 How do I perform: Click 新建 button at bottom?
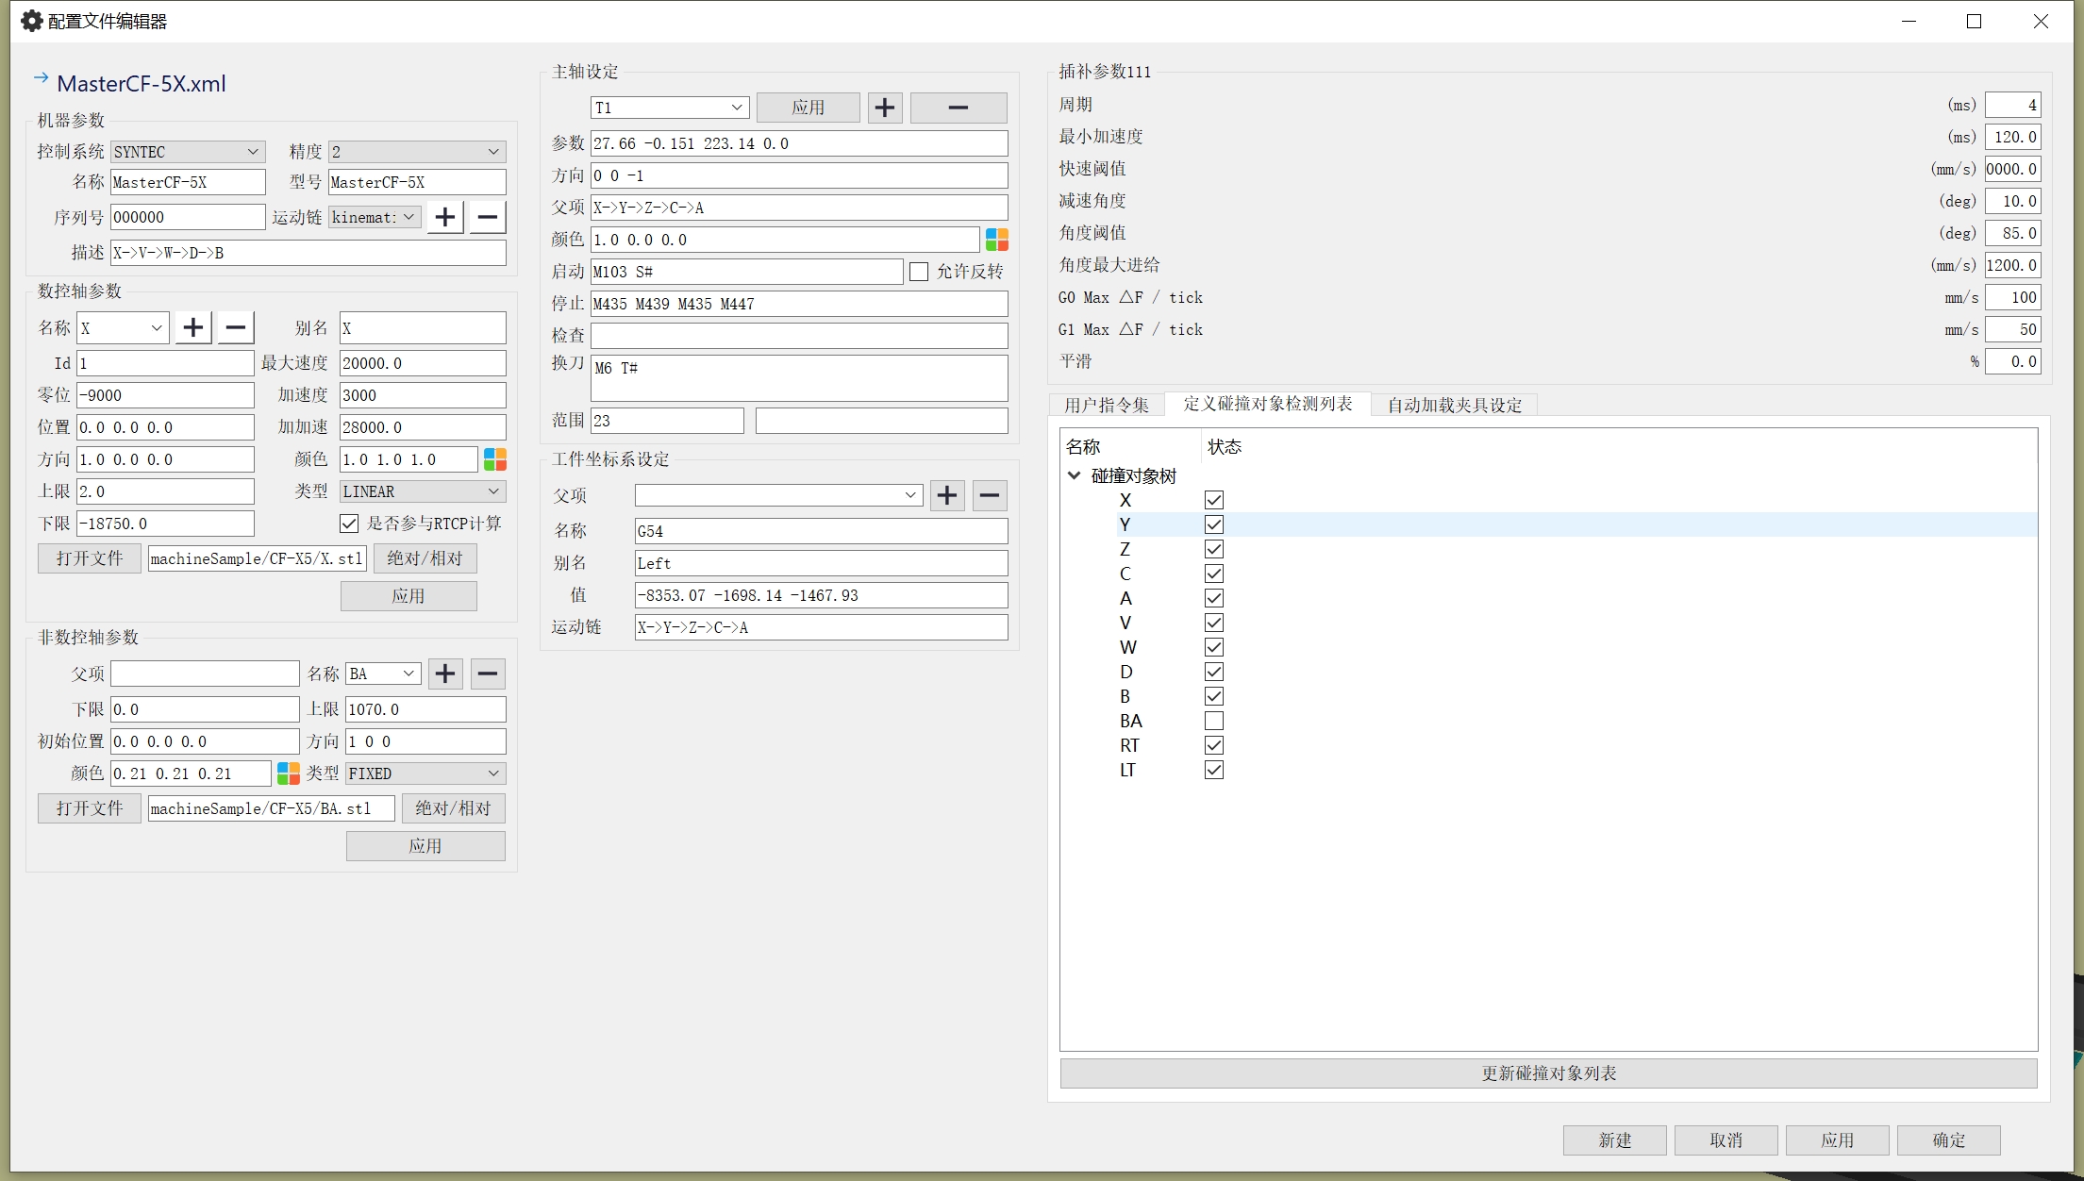click(1615, 1140)
